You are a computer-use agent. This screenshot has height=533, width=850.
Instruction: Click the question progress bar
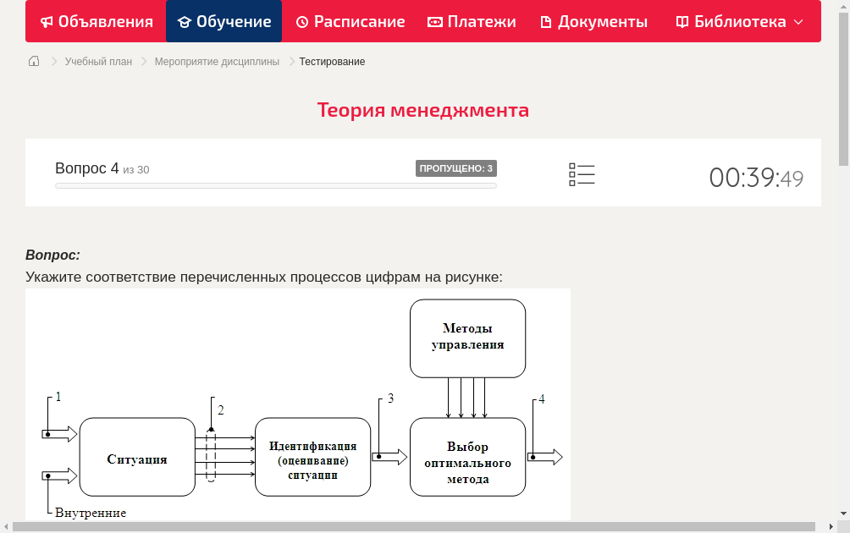click(275, 185)
